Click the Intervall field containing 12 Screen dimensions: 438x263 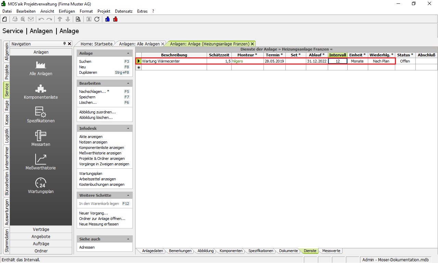click(337, 61)
